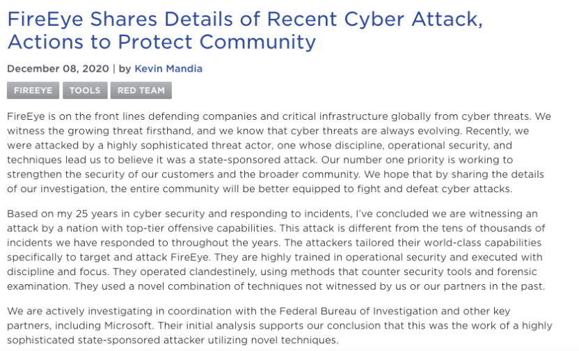
Task: Click the RED TEAM tag
Action: click(x=141, y=91)
